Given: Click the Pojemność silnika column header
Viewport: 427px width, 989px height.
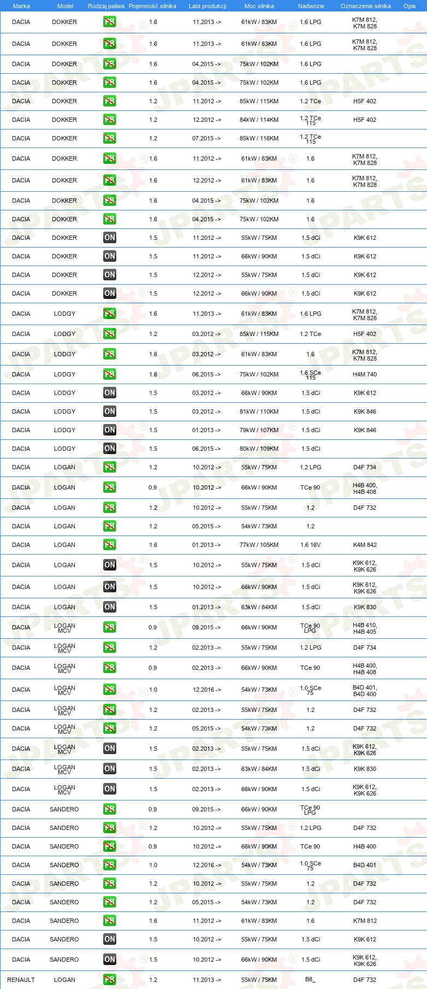Looking at the screenshot, I should (x=152, y=6).
